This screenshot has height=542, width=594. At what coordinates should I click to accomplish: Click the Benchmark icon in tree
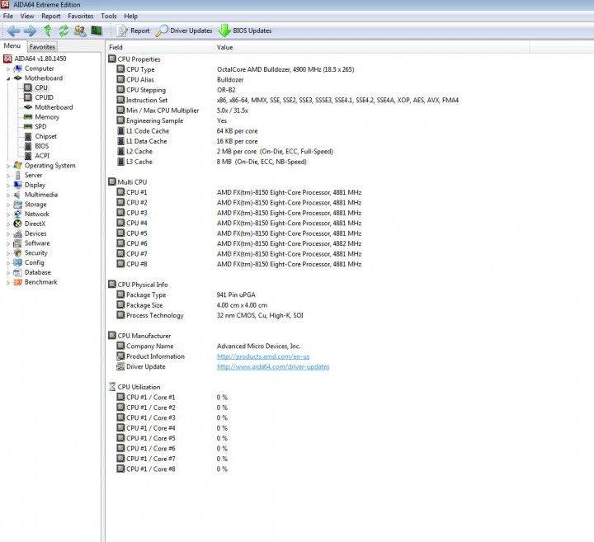[17, 282]
